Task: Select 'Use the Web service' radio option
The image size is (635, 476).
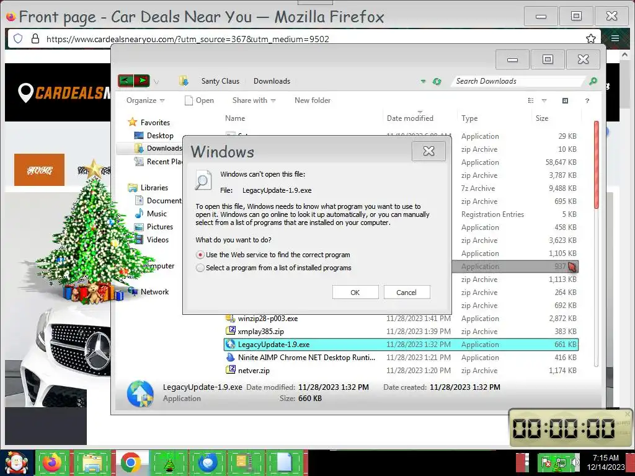Action: click(200, 255)
